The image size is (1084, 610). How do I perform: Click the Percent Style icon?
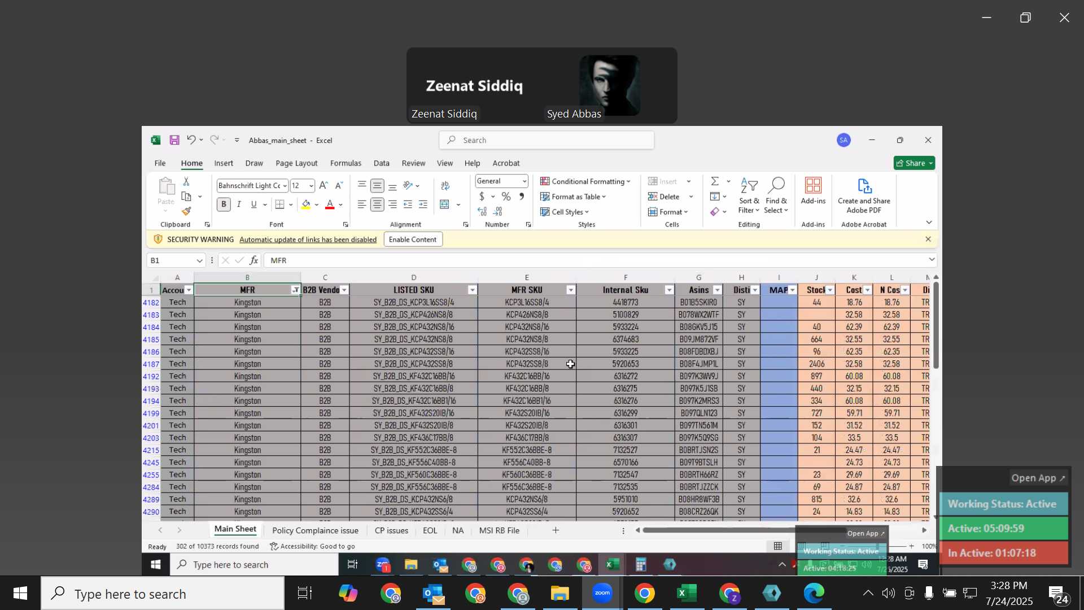coord(506,197)
